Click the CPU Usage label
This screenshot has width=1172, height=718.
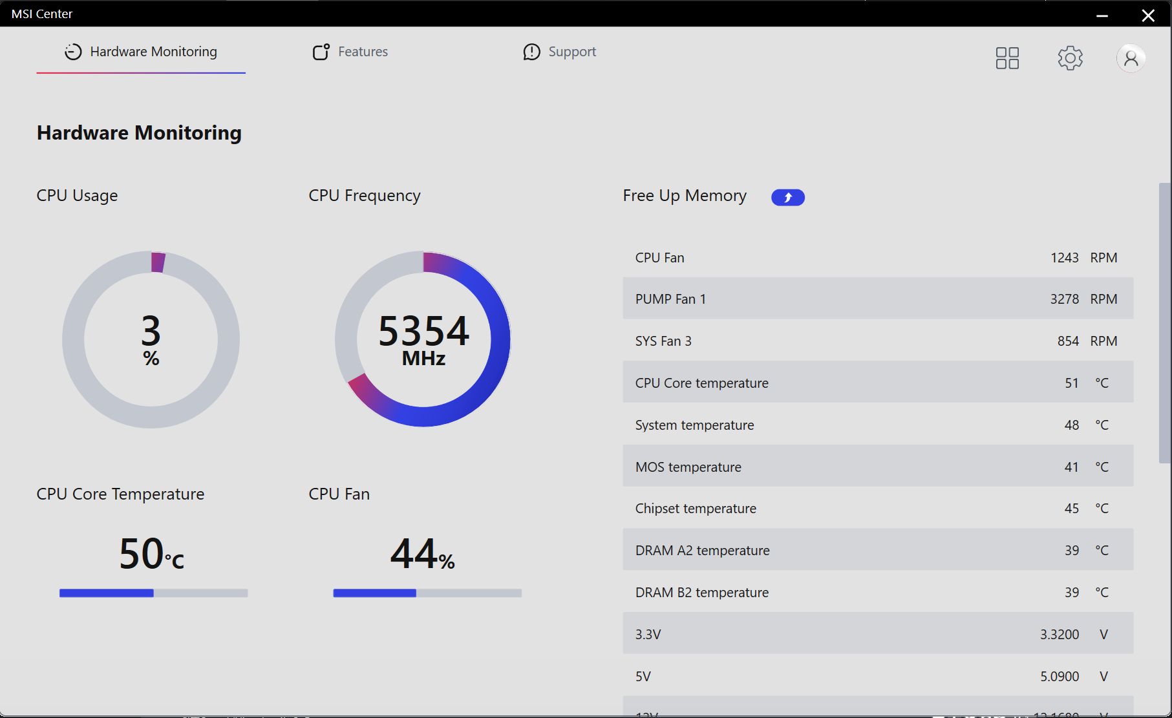point(77,196)
